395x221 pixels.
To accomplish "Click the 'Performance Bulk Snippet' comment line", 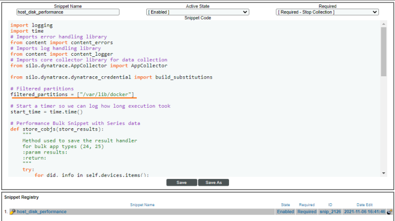I will click(x=75, y=123).
